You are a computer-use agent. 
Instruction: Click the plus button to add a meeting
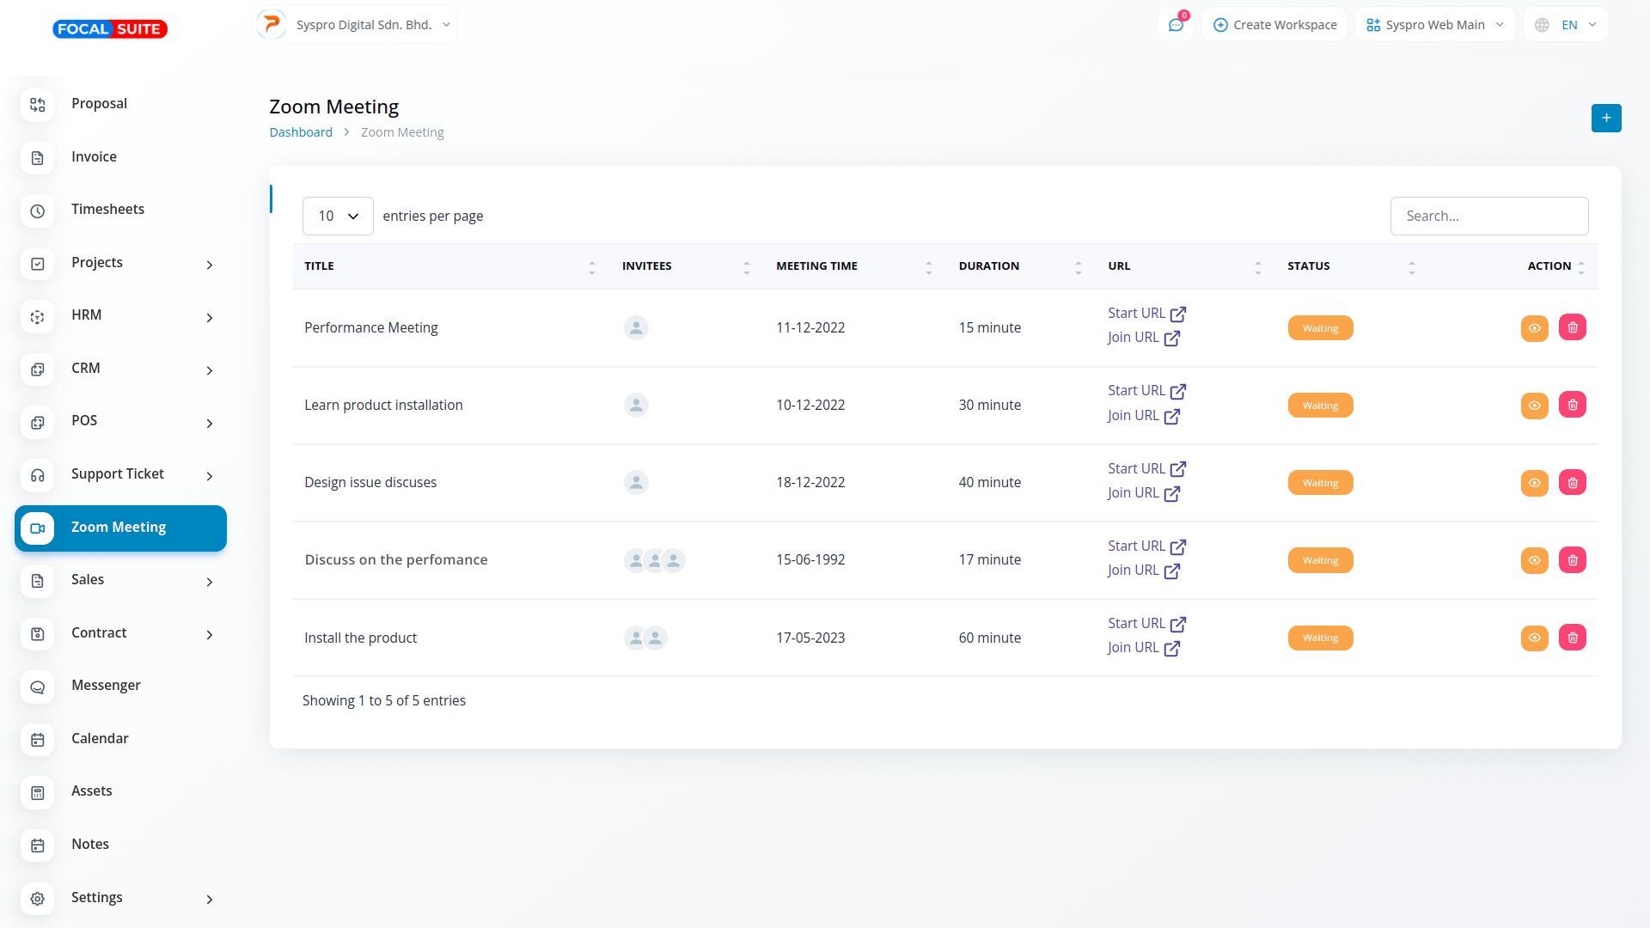coord(1605,119)
